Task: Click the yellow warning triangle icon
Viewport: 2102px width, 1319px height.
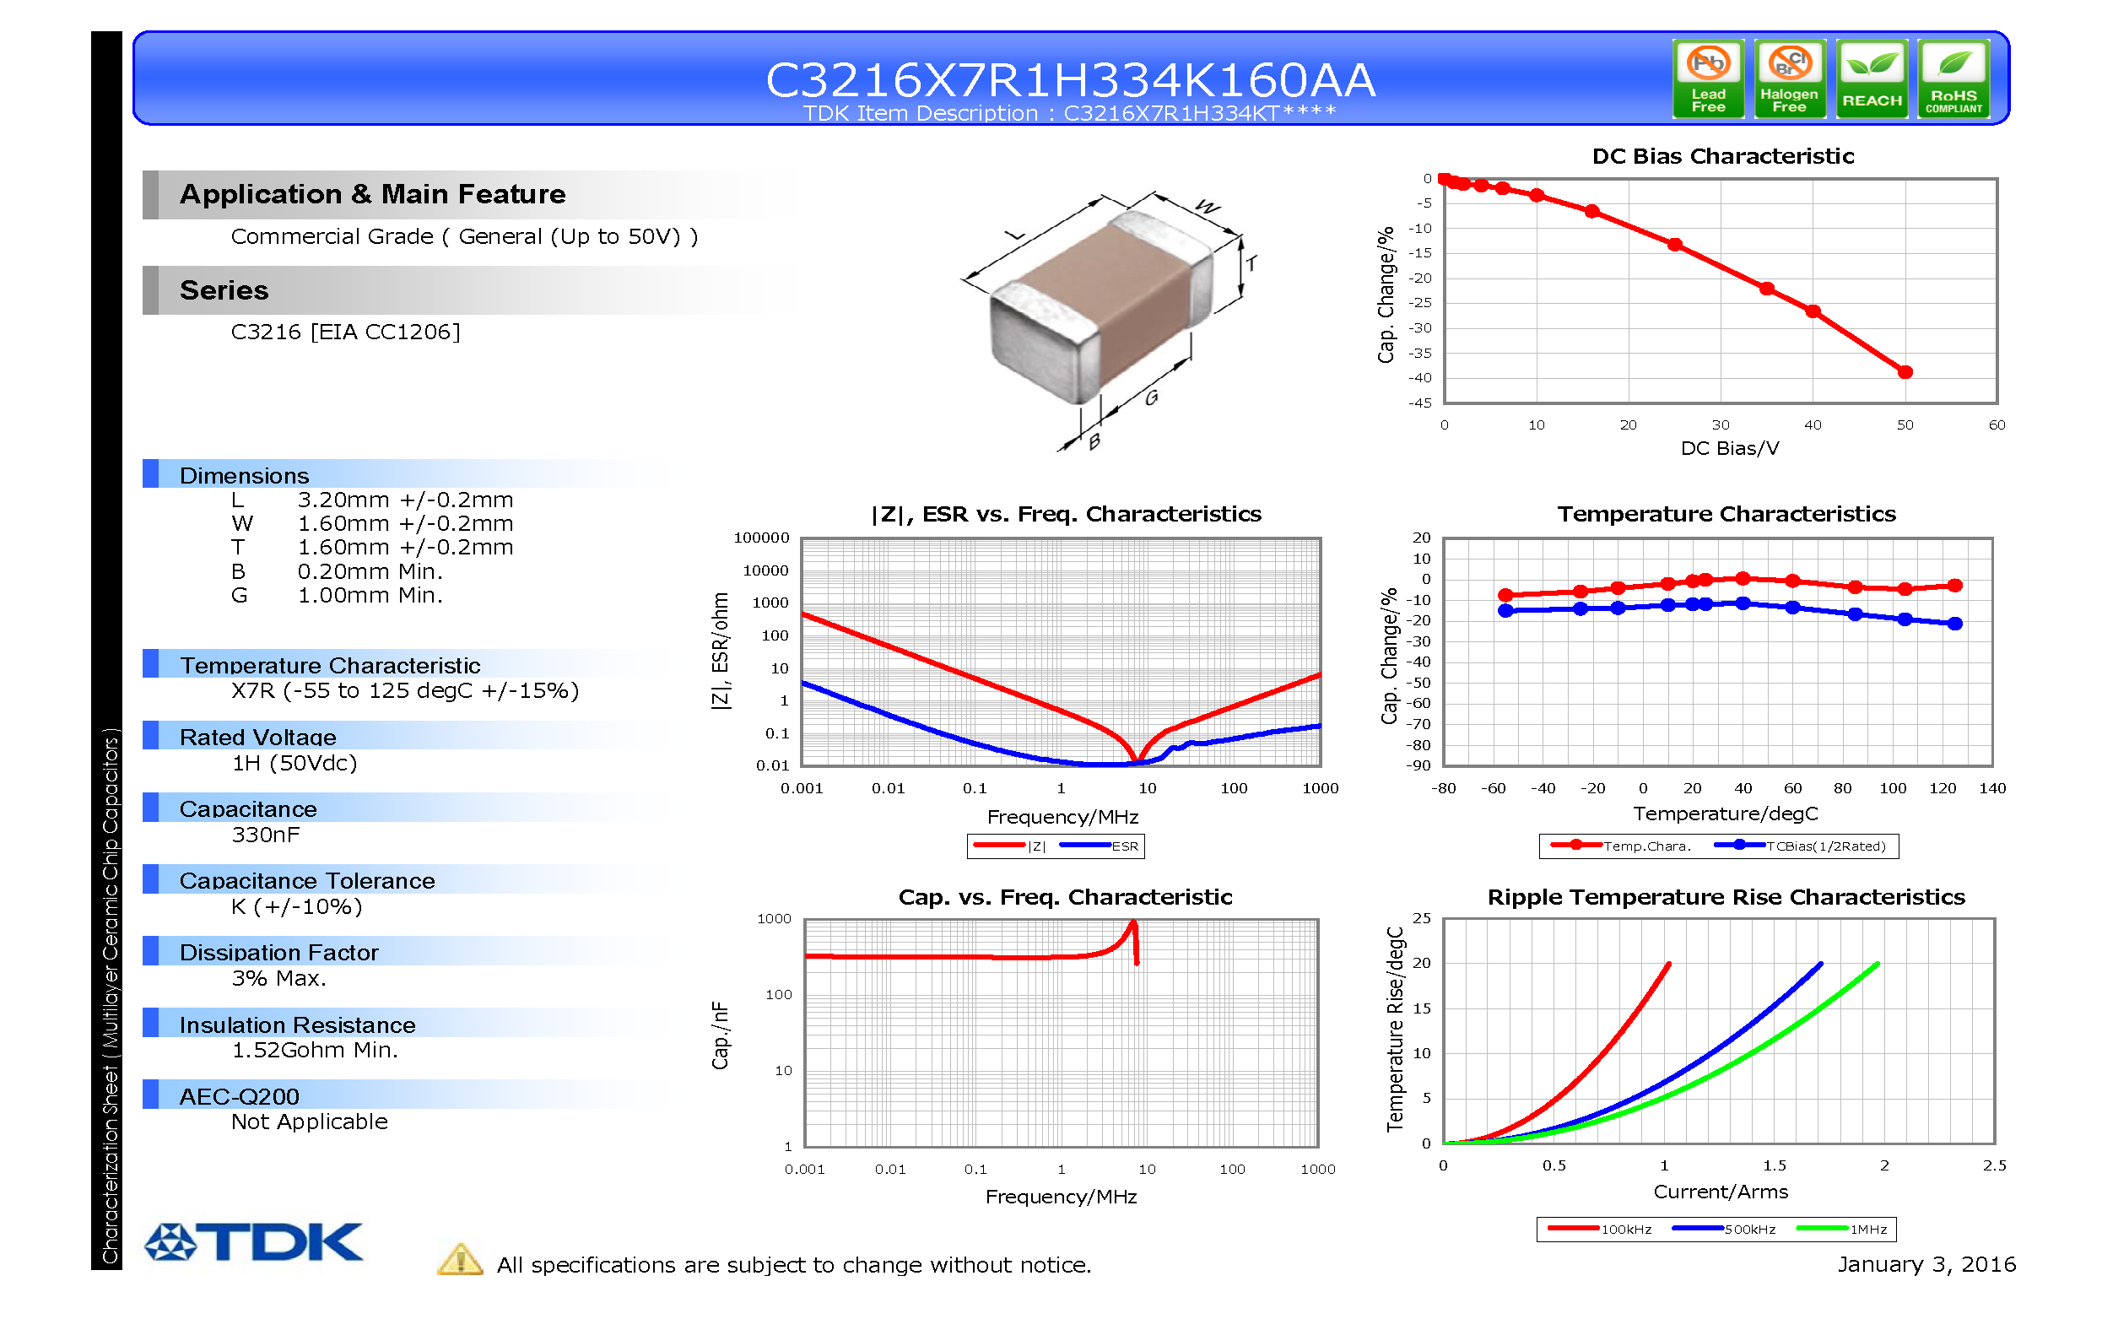Action: coord(460,1259)
